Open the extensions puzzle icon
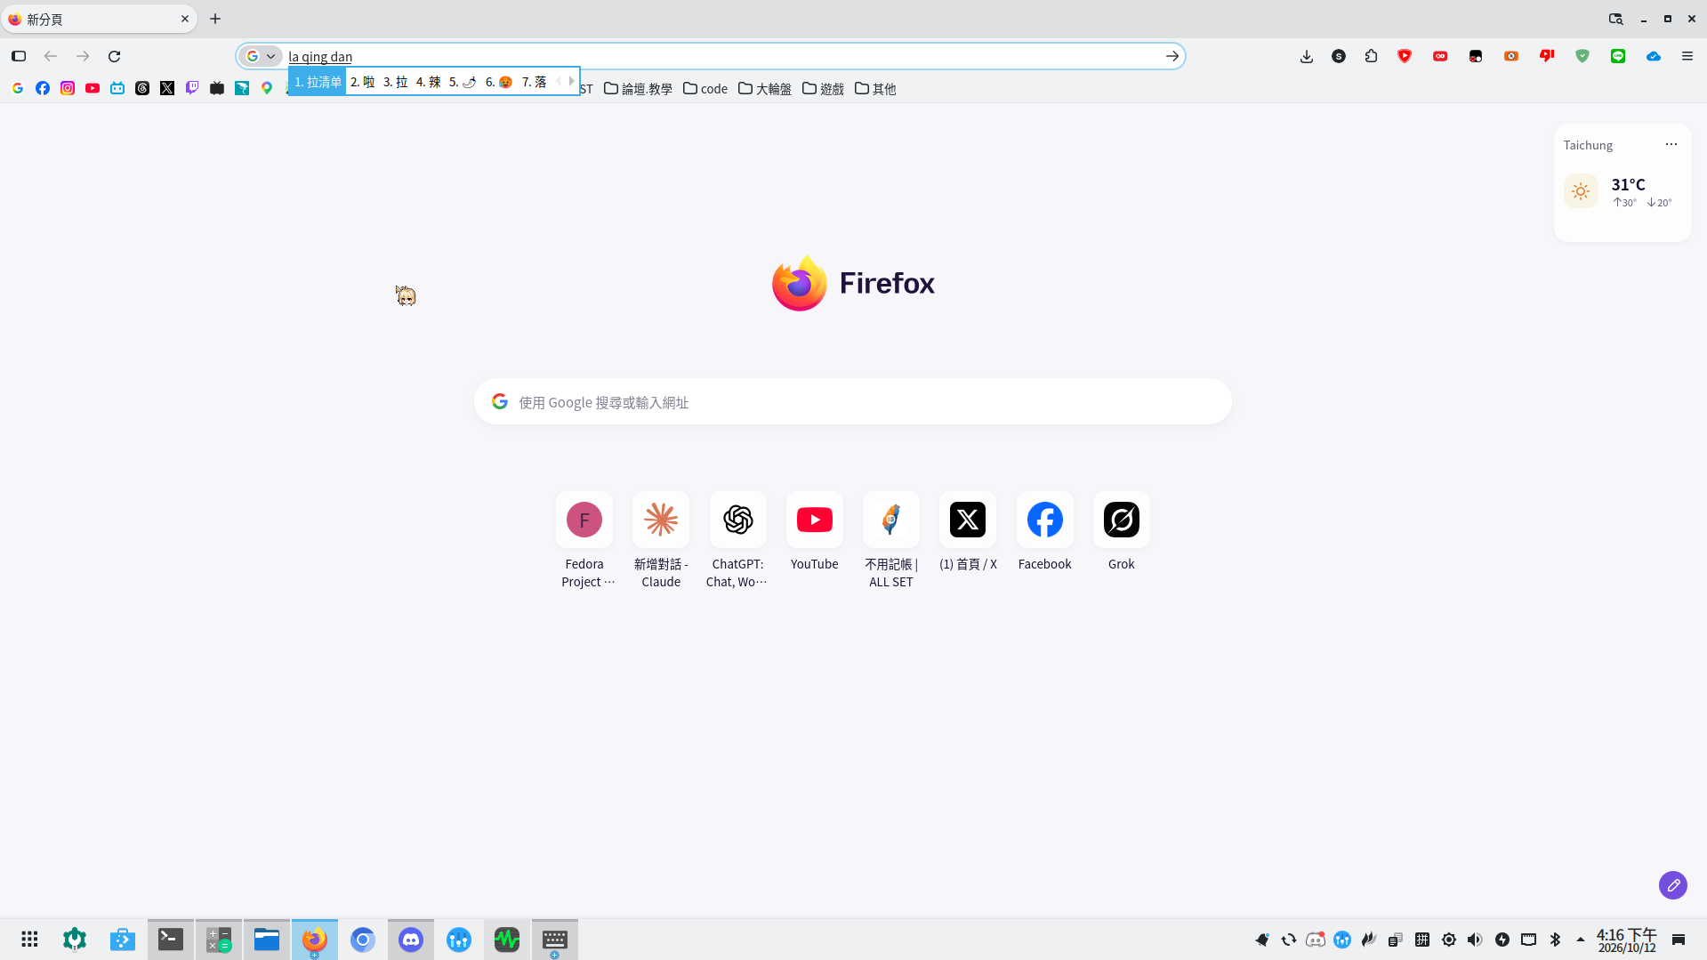The image size is (1707, 960). (x=1371, y=56)
